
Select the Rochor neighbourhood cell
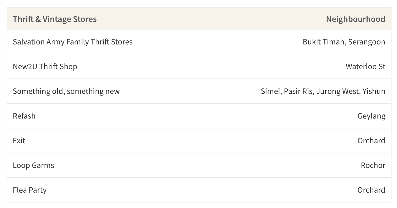373,165
